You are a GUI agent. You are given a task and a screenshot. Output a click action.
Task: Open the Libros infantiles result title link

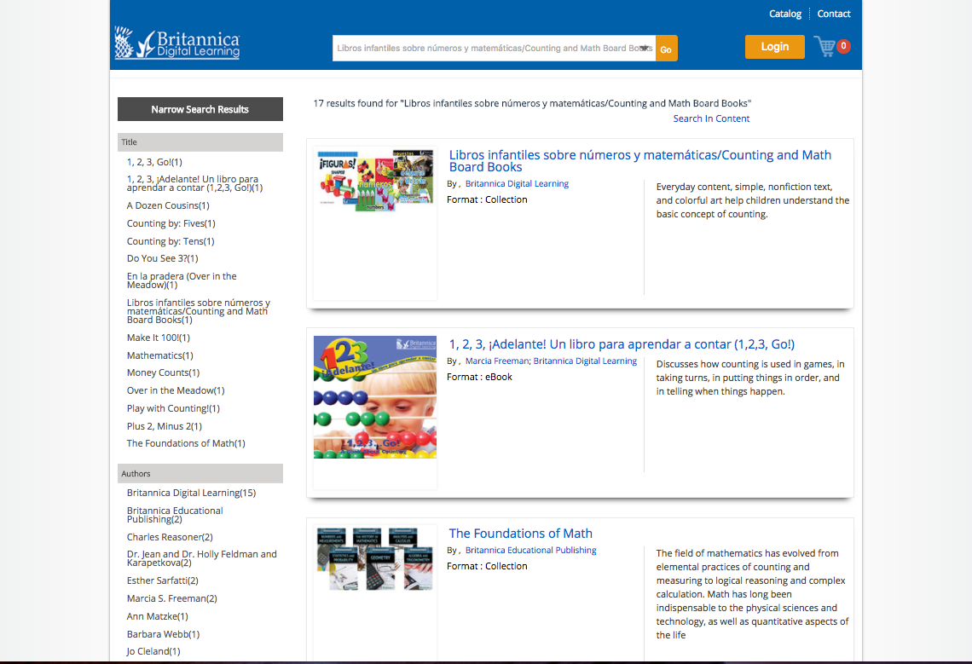(x=639, y=160)
